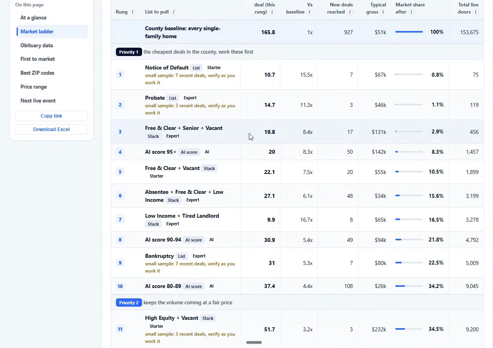493x348 pixels.
Task: Click the "Low Income + Tired Landlord" list name
Action: coord(182,216)
